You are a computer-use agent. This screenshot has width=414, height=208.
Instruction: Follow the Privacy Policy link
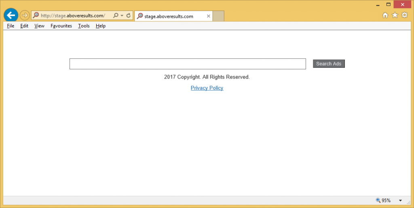207,88
